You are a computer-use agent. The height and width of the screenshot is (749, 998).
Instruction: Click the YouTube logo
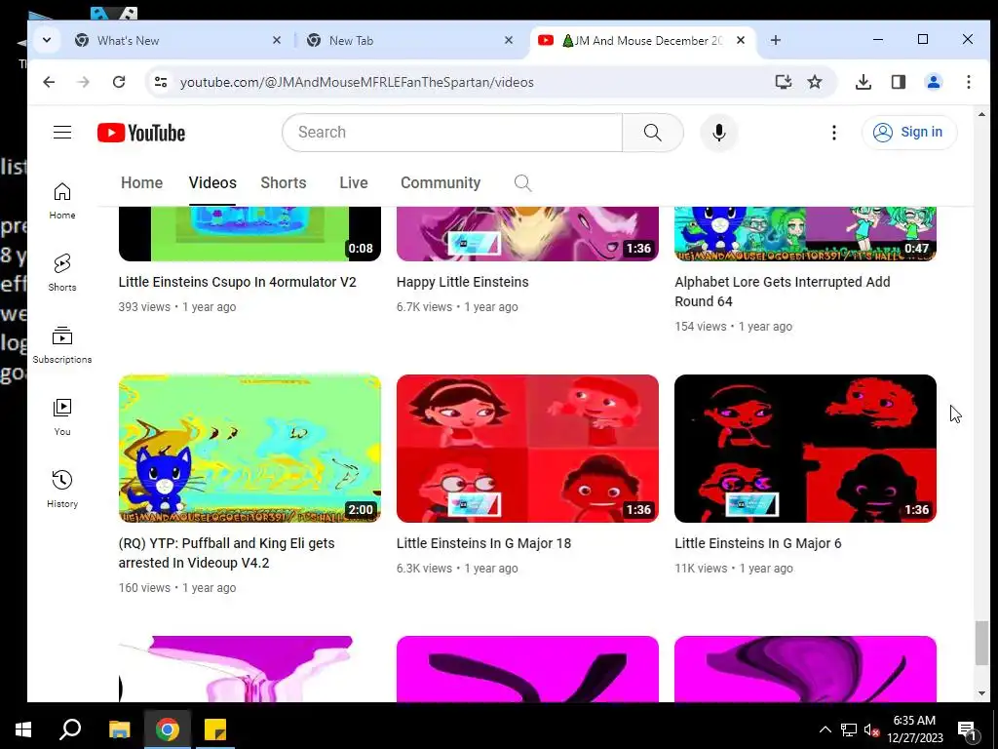click(x=141, y=133)
